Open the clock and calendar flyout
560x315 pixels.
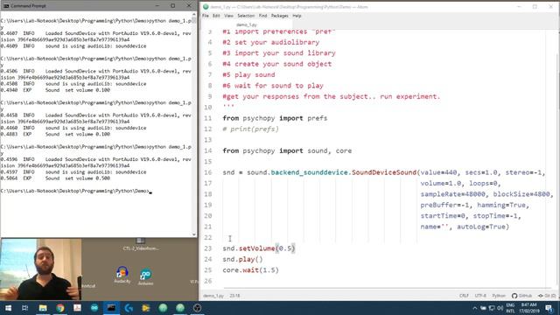click(x=529, y=308)
